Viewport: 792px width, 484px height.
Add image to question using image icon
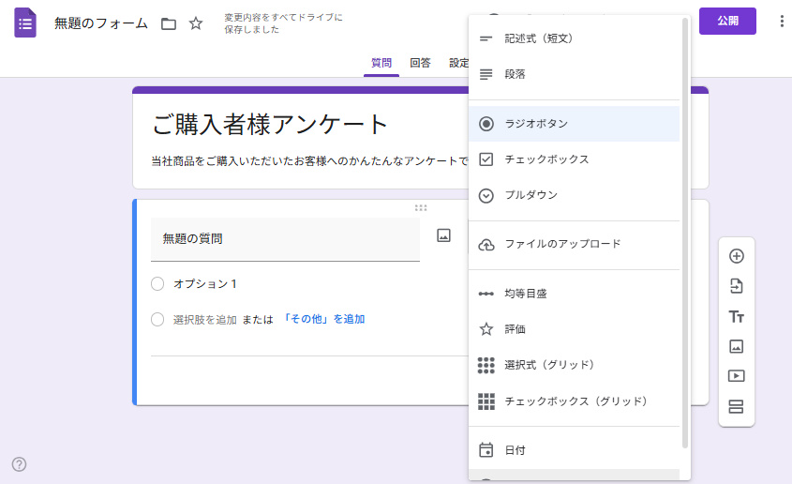tap(444, 235)
